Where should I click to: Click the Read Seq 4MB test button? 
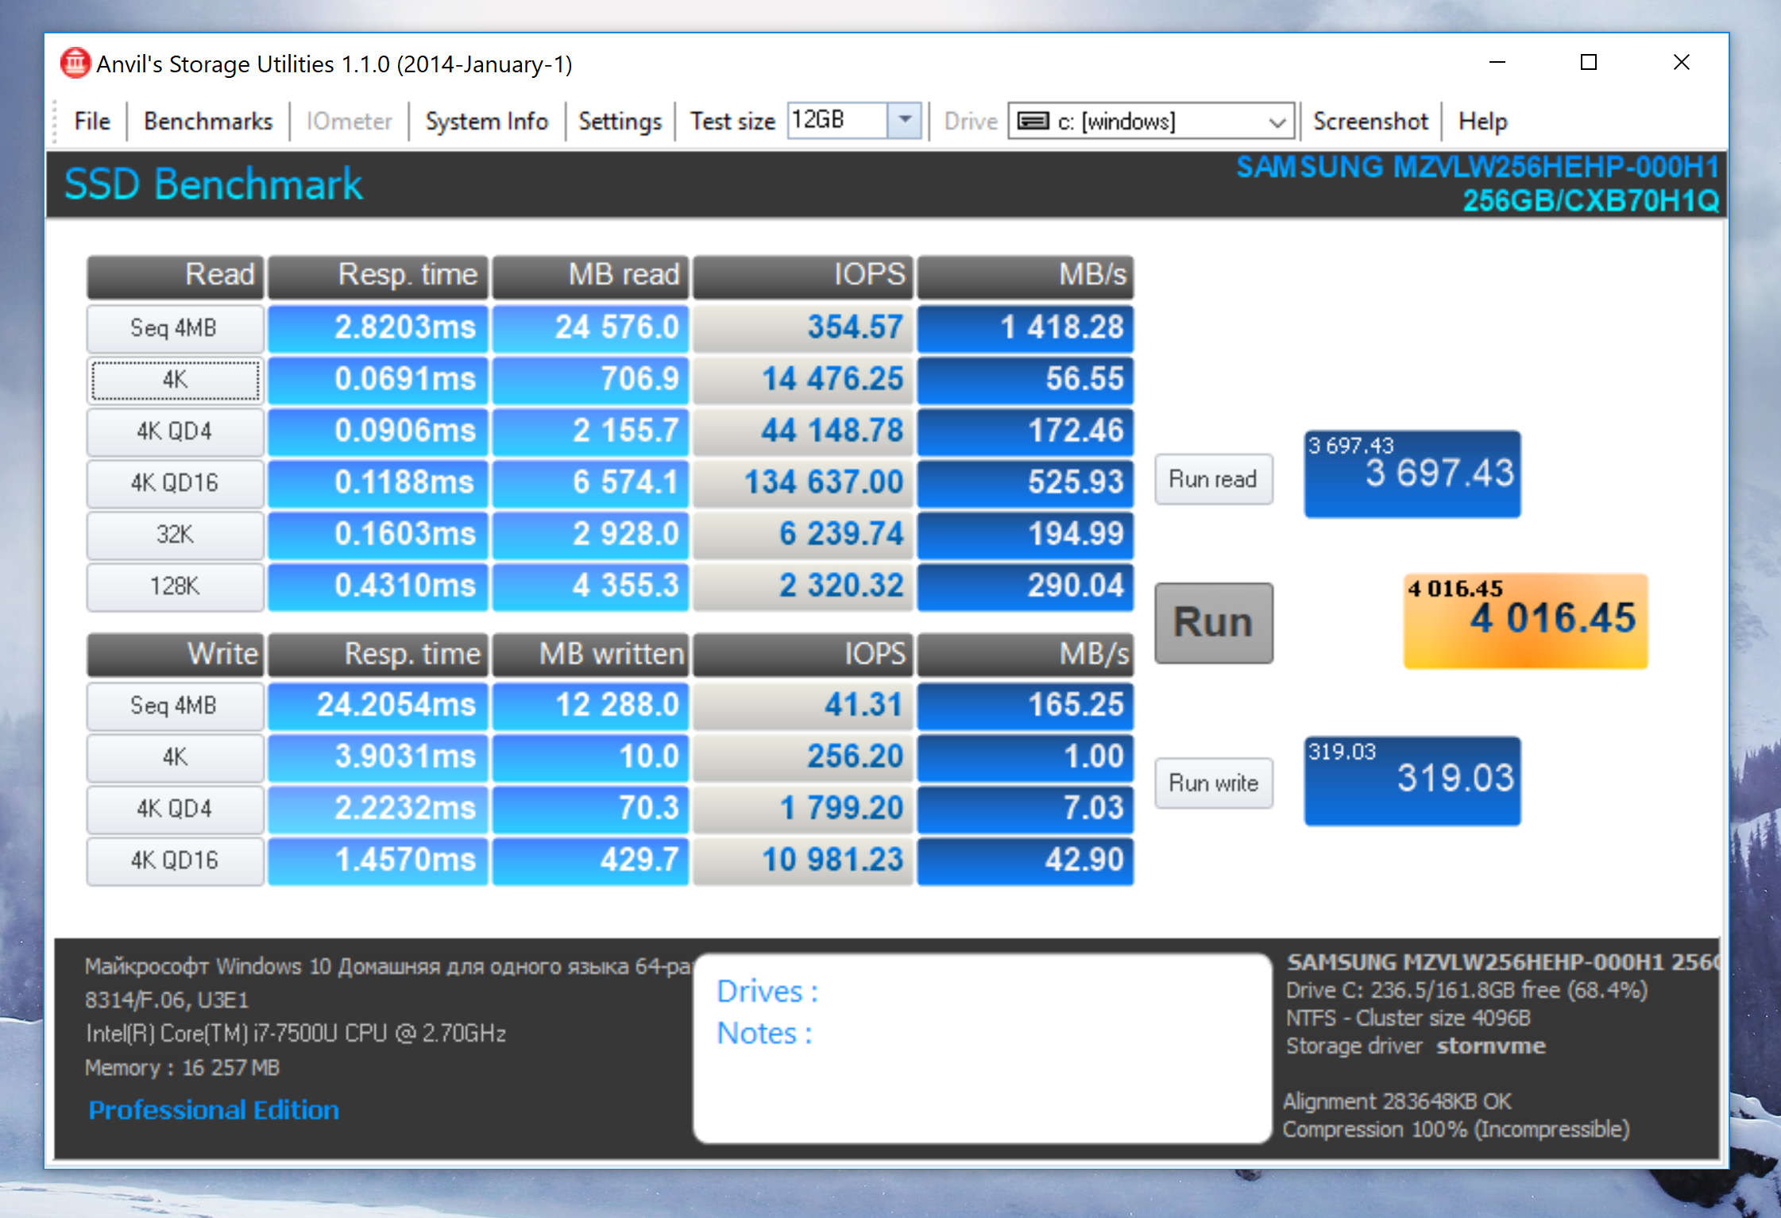pos(175,328)
